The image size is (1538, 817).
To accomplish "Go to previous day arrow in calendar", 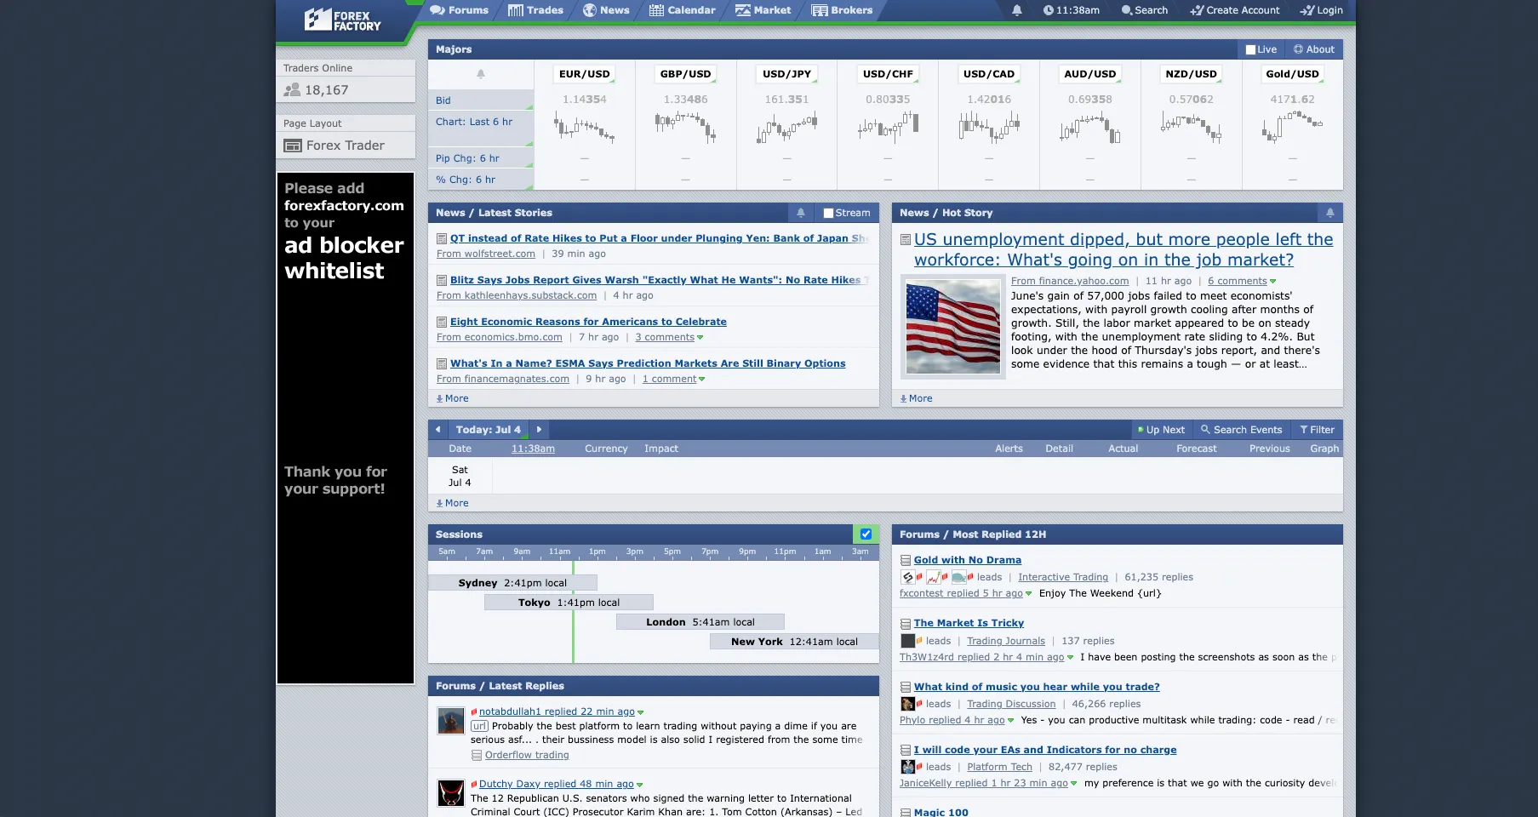I will pos(438,430).
